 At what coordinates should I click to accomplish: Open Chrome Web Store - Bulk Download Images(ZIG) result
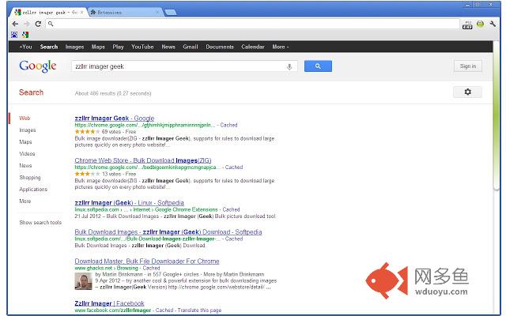(x=143, y=160)
